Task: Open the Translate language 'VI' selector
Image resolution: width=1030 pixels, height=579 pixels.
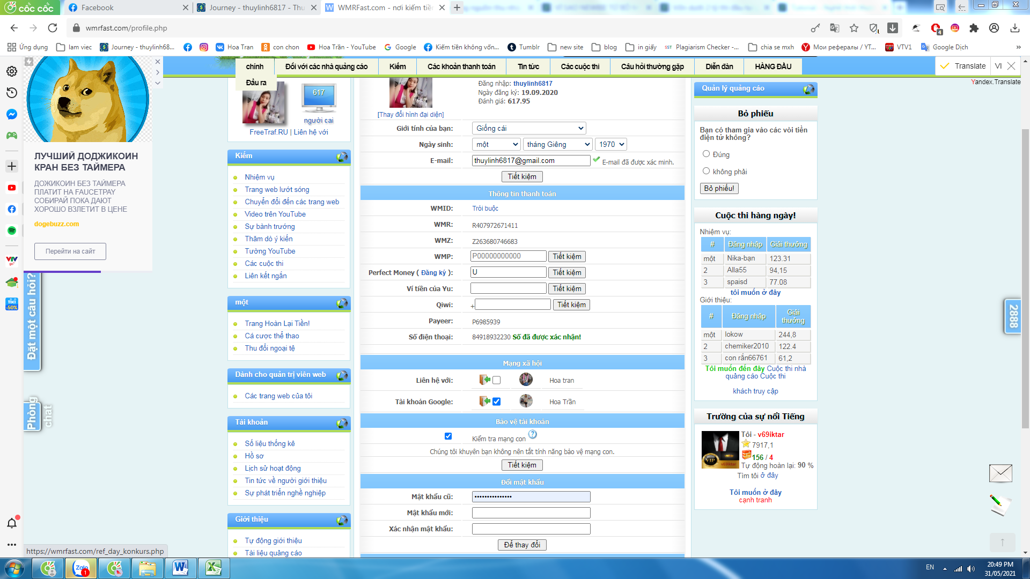Action: 998,66
